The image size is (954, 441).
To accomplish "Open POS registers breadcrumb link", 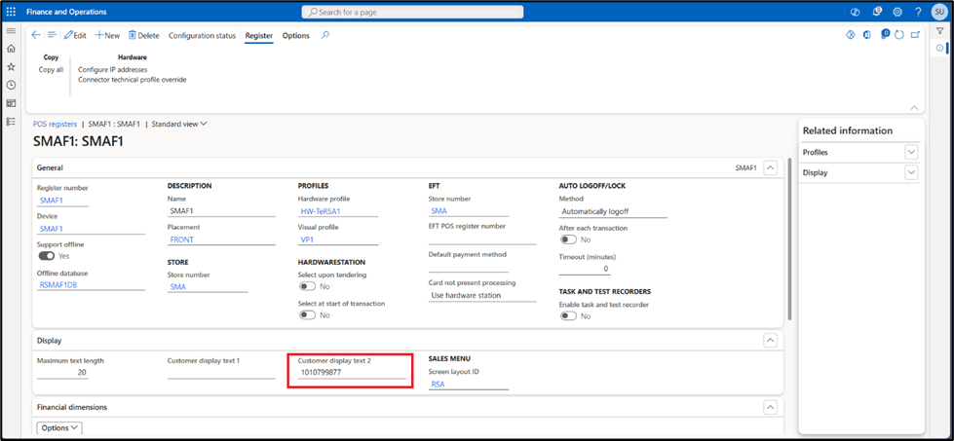I will 55,124.
